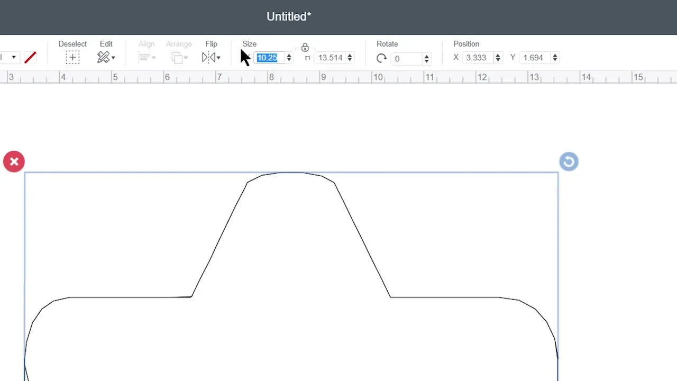Click the red X delete handle on selection

pos(14,161)
